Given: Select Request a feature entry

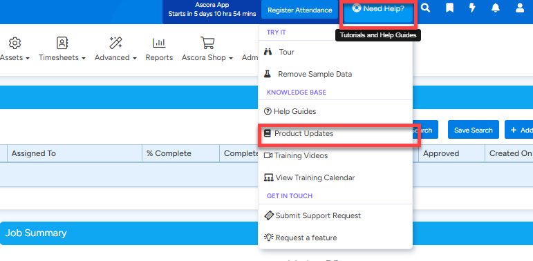Looking at the screenshot, I should 335,238.
